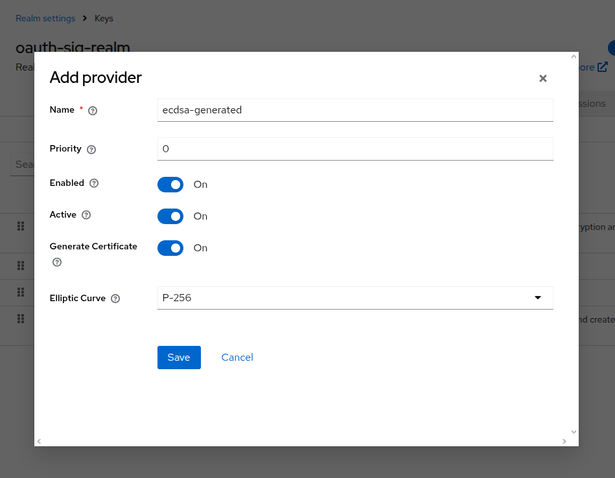Viewport: 615px width, 478px height.
Task: Select Keys in the breadcrumb trail
Action: click(104, 18)
